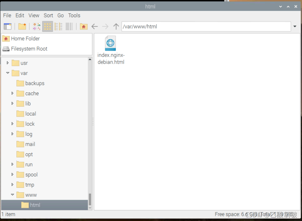Click the folder tree scrollbar thumb
This screenshot has width=302, height=221.
point(90,199)
